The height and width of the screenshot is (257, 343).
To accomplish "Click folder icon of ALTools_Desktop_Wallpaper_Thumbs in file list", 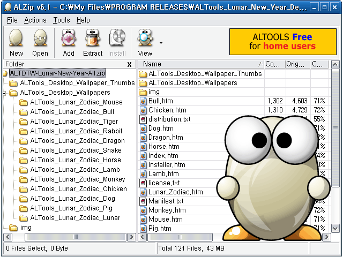I will (x=143, y=74).
